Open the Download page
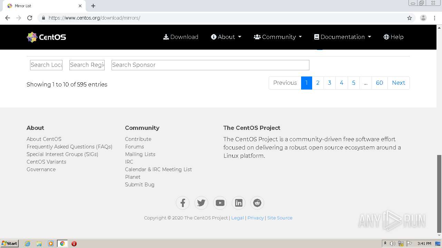This screenshot has width=442, height=248. (181, 37)
